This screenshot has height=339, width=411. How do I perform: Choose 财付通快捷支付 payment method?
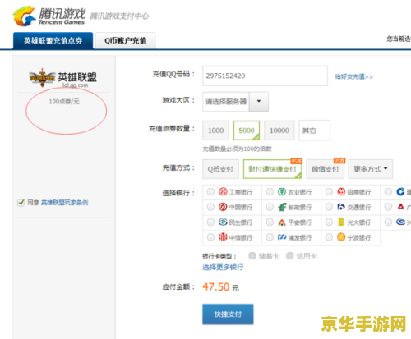pyautogui.click(x=272, y=169)
